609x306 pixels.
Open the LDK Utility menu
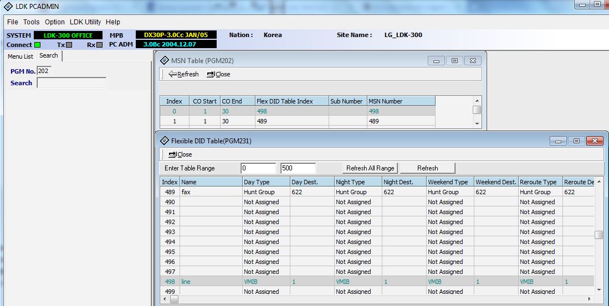[85, 22]
